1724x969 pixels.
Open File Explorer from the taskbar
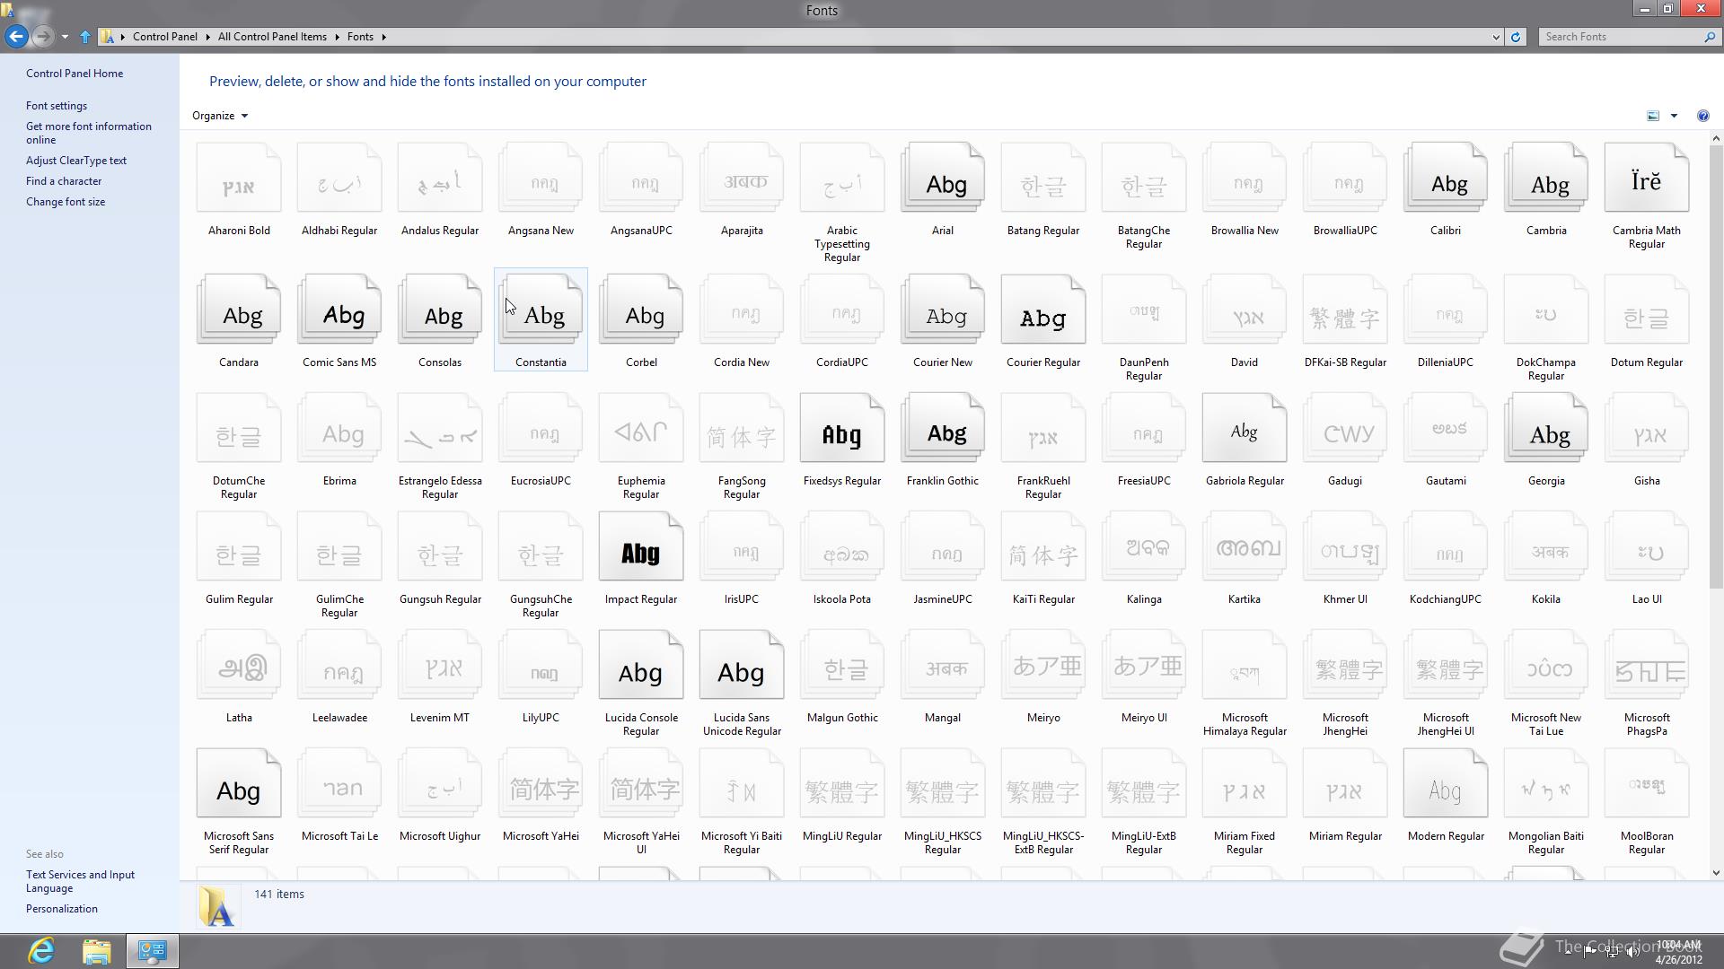(x=97, y=951)
